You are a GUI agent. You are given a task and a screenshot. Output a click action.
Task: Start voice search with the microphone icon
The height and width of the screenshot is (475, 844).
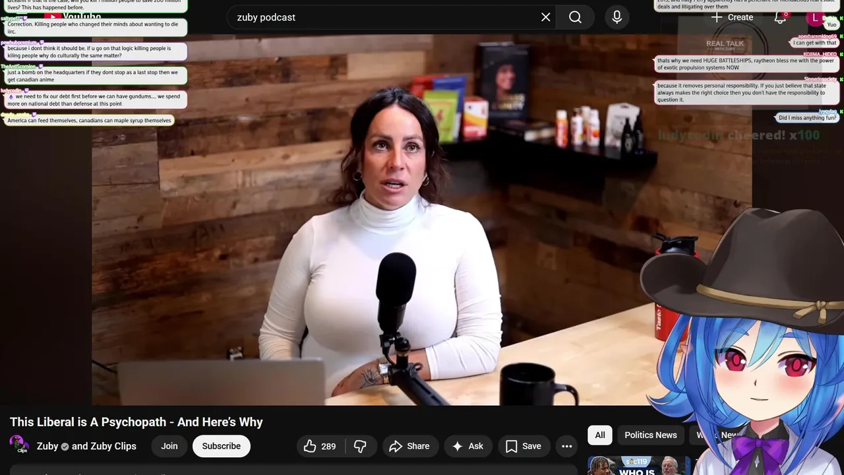[617, 17]
